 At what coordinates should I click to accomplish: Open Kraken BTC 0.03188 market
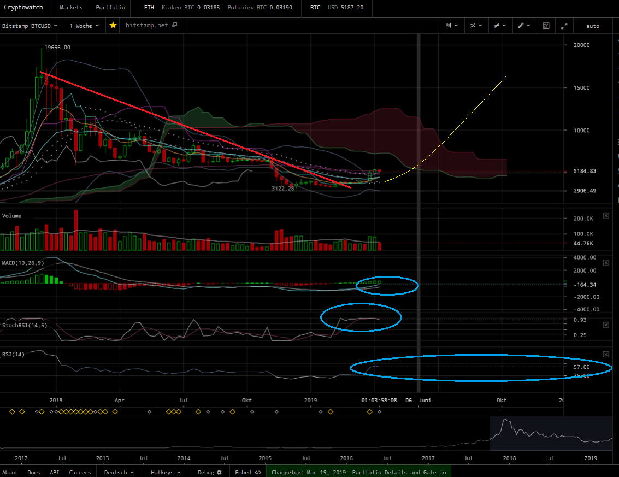pos(191,7)
